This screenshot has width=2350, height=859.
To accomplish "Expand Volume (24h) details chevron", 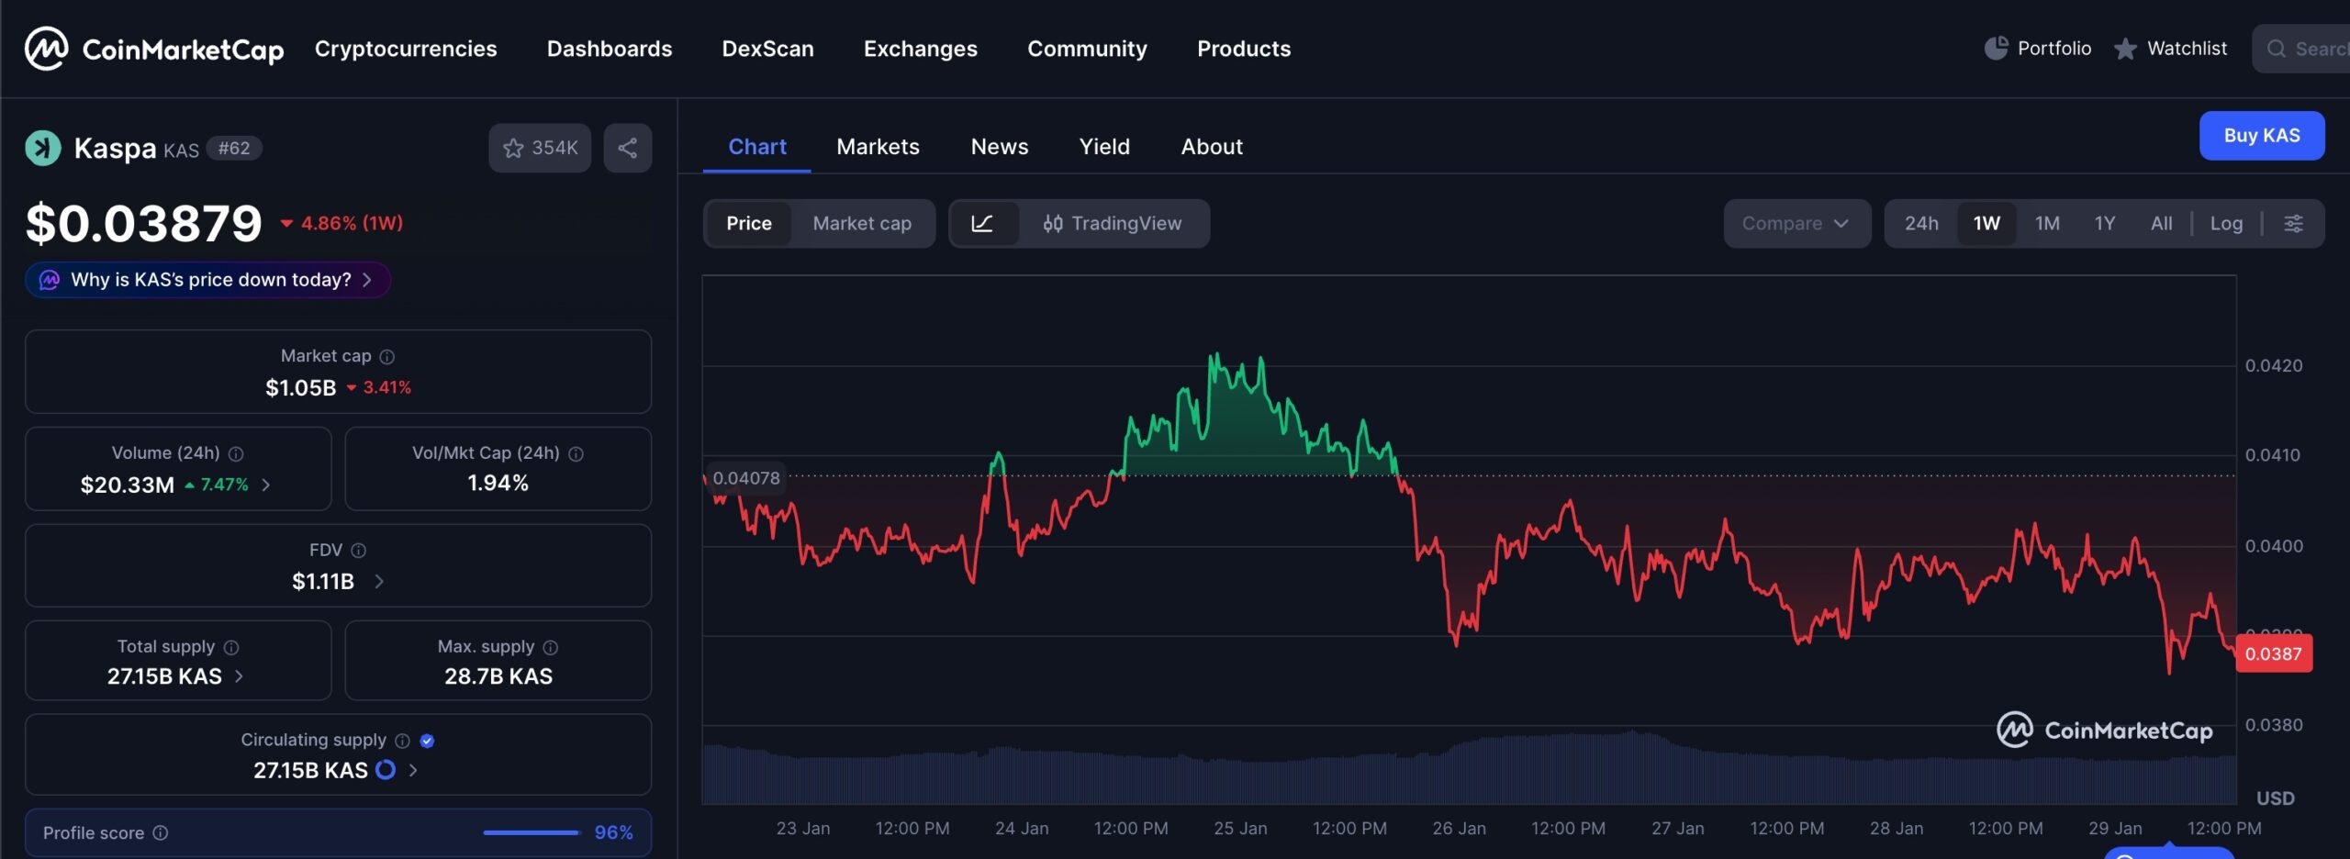I will coord(266,485).
